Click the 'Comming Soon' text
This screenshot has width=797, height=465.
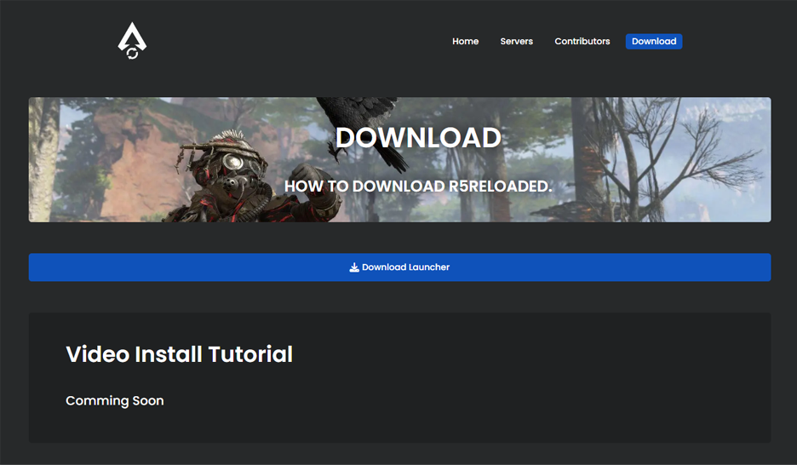coord(115,401)
